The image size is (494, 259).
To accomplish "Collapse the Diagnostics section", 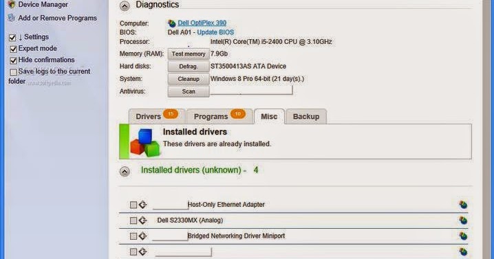I will point(125,5).
